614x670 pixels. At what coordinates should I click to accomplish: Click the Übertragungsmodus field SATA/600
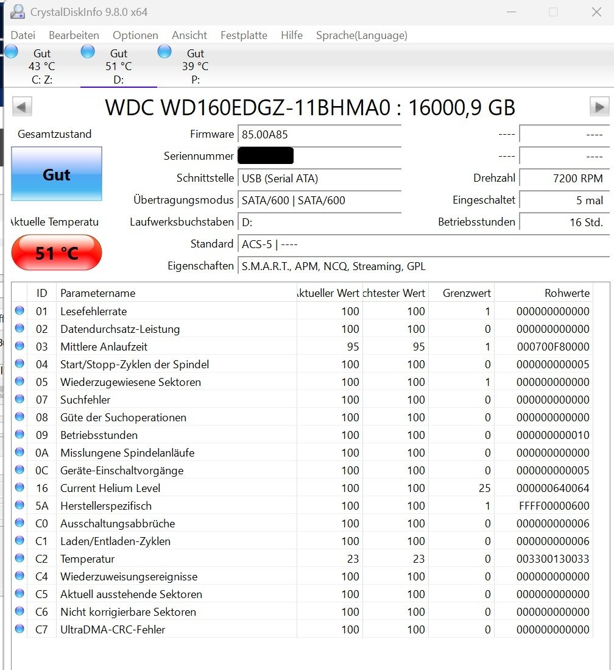[x=319, y=200]
